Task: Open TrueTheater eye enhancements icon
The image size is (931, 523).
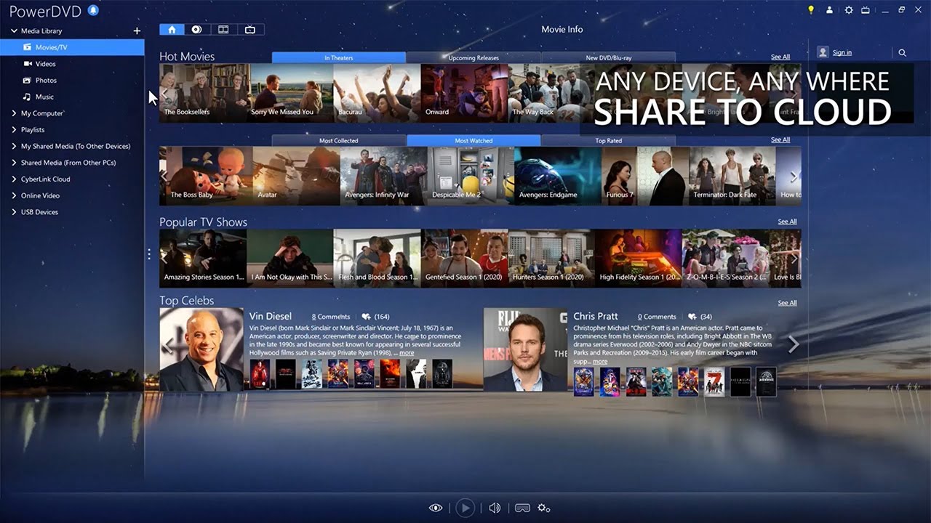Action: point(436,508)
